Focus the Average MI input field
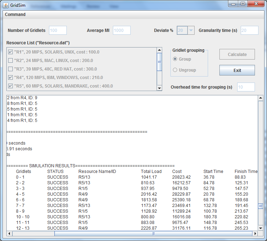267x241 pixels. 121,30
